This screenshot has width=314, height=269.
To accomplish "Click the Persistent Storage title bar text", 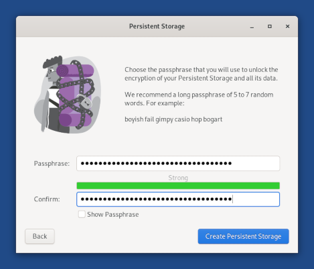I will tap(157, 26).
